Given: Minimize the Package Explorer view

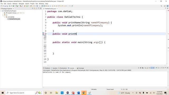Looking at the screenshot, I should (x=39, y=8).
